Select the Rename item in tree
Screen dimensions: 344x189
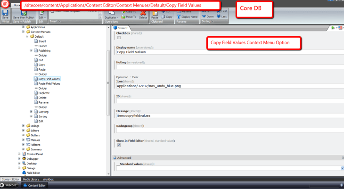tap(43, 102)
